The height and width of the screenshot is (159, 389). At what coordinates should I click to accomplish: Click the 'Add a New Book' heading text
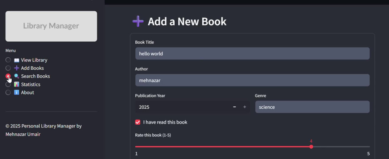click(x=187, y=21)
